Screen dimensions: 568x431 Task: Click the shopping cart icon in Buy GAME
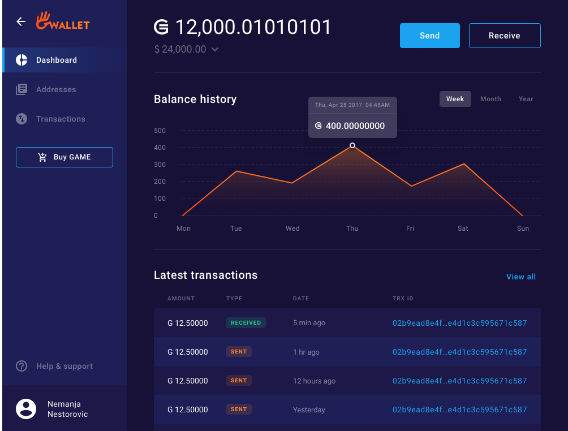pyautogui.click(x=42, y=157)
